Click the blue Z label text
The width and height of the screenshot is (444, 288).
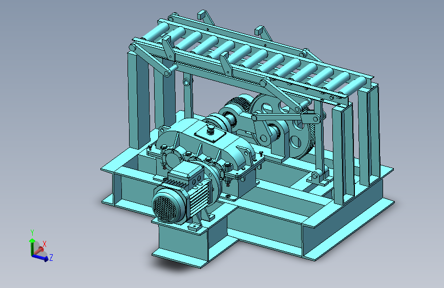(x=51, y=258)
